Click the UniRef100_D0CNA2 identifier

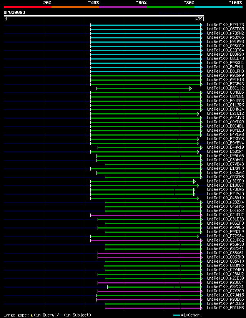(x=225, y=172)
